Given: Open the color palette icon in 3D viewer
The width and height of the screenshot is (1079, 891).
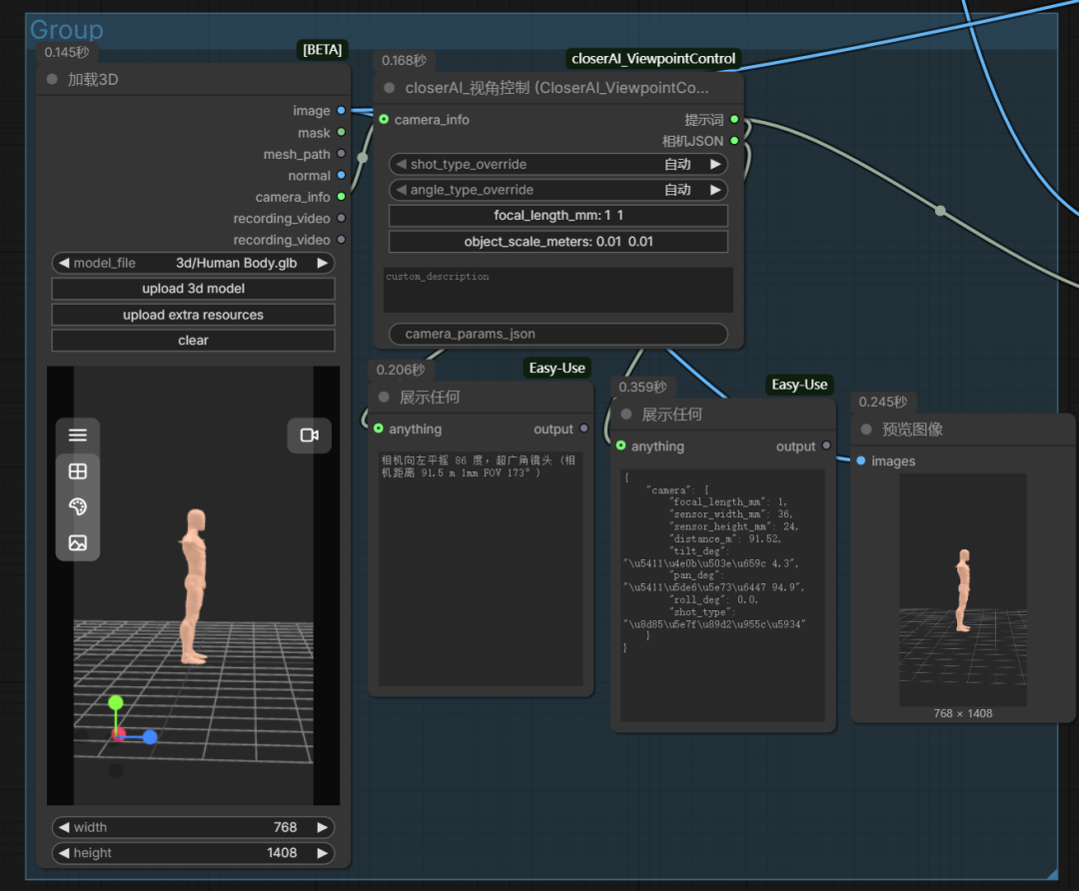Looking at the screenshot, I should pyautogui.click(x=78, y=507).
